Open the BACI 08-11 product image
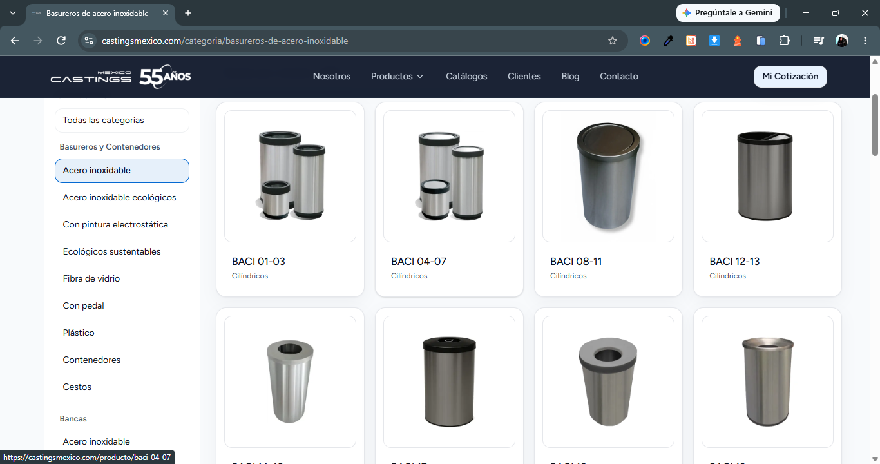The width and height of the screenshot is (880, 464). (x=608, y=176)
